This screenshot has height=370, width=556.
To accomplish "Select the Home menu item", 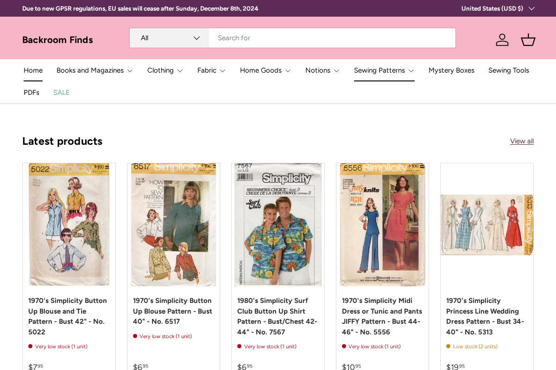I will point(33,70).
